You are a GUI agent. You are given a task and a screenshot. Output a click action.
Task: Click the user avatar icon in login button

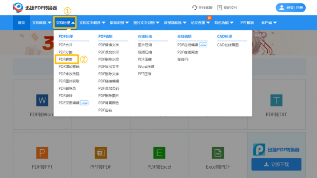click(x=281, y=8)
